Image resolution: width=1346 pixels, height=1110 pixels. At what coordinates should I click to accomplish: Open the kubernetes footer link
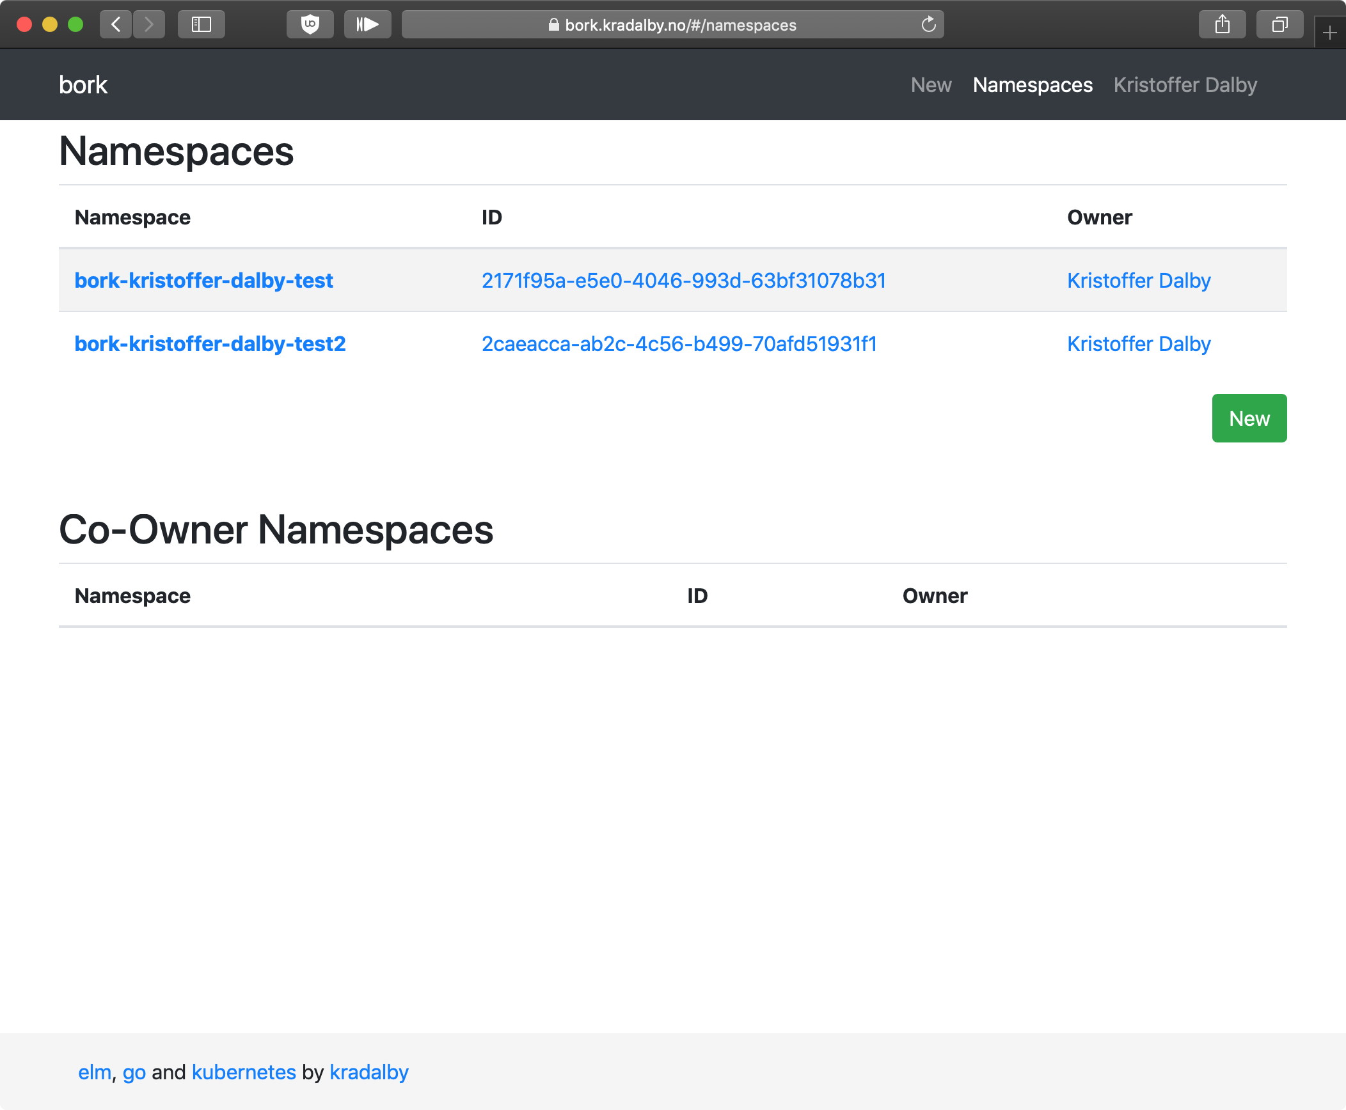244,1072
